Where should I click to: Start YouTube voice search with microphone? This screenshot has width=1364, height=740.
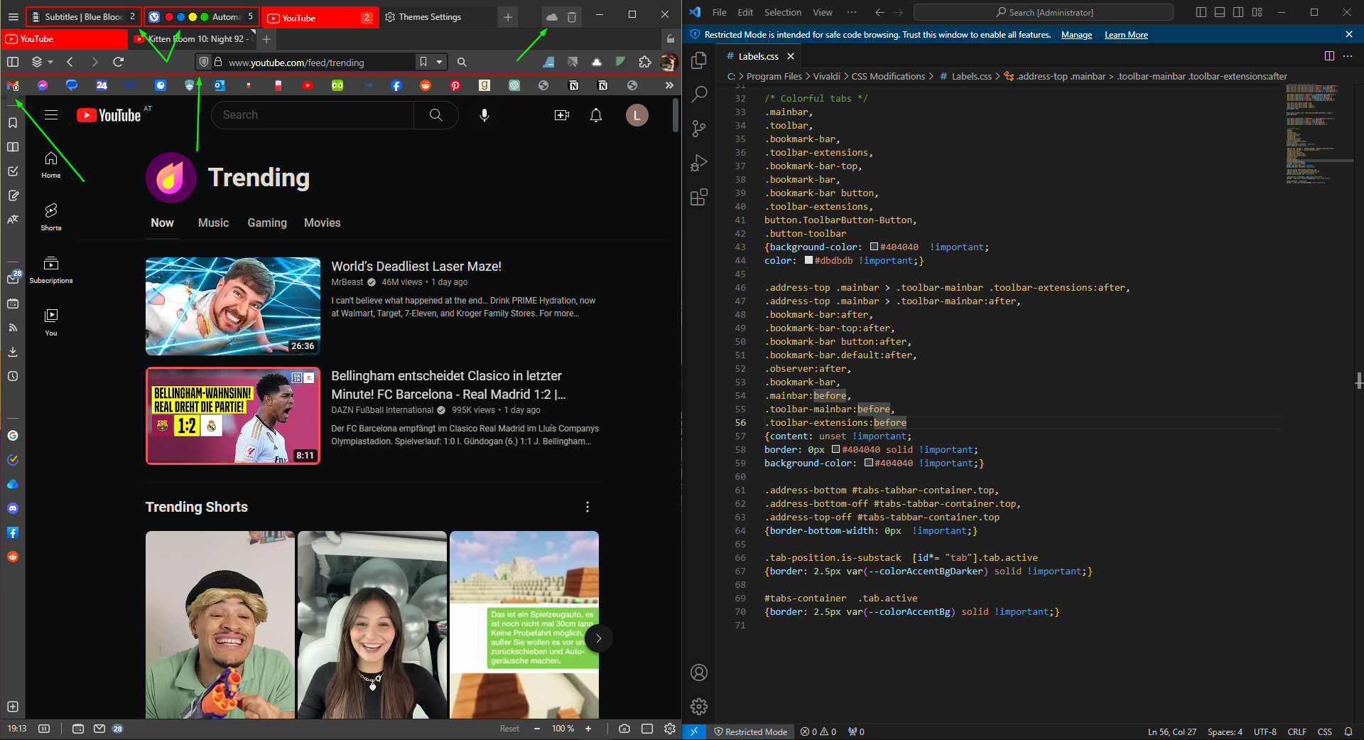coord(485,115)
